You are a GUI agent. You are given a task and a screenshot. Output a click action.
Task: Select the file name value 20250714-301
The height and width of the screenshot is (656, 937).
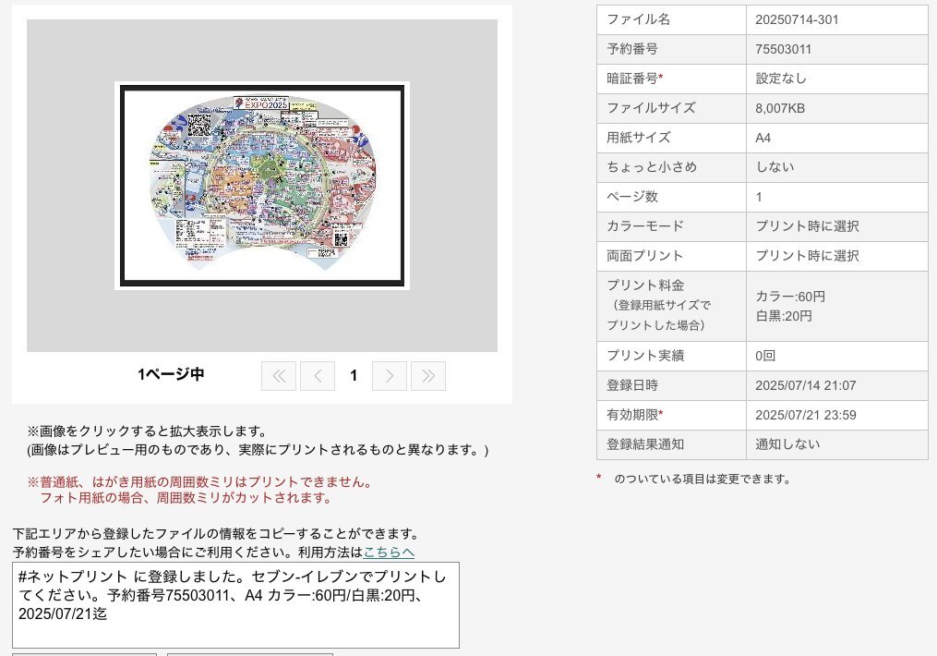797,19
